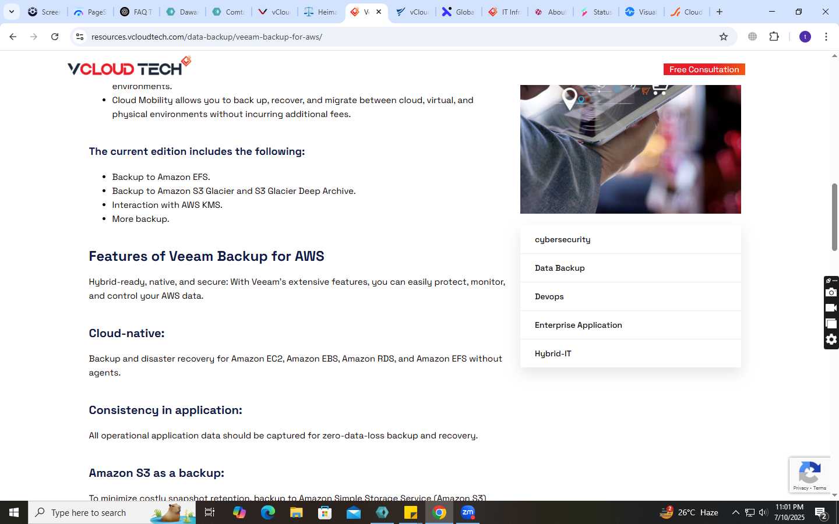Viewport: 839px width, 524px height.
Task: View site information icon in address bar
Action: [x=80, y=37]
